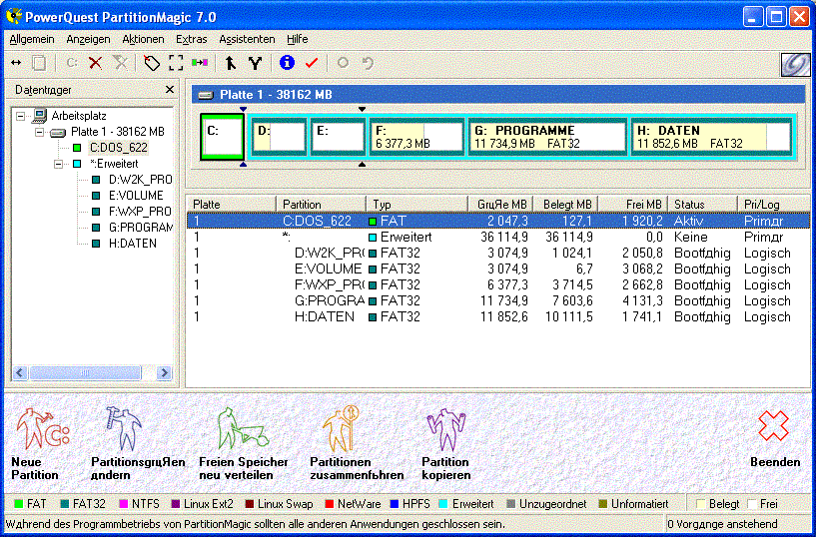Click the label tag toolbar icon
The image size is (816, 537).
click(x=152, y=63)
